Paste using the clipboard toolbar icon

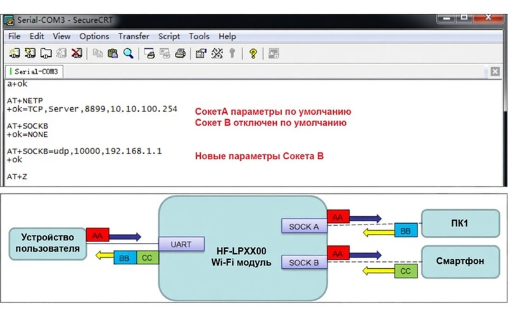coord(113,53)
